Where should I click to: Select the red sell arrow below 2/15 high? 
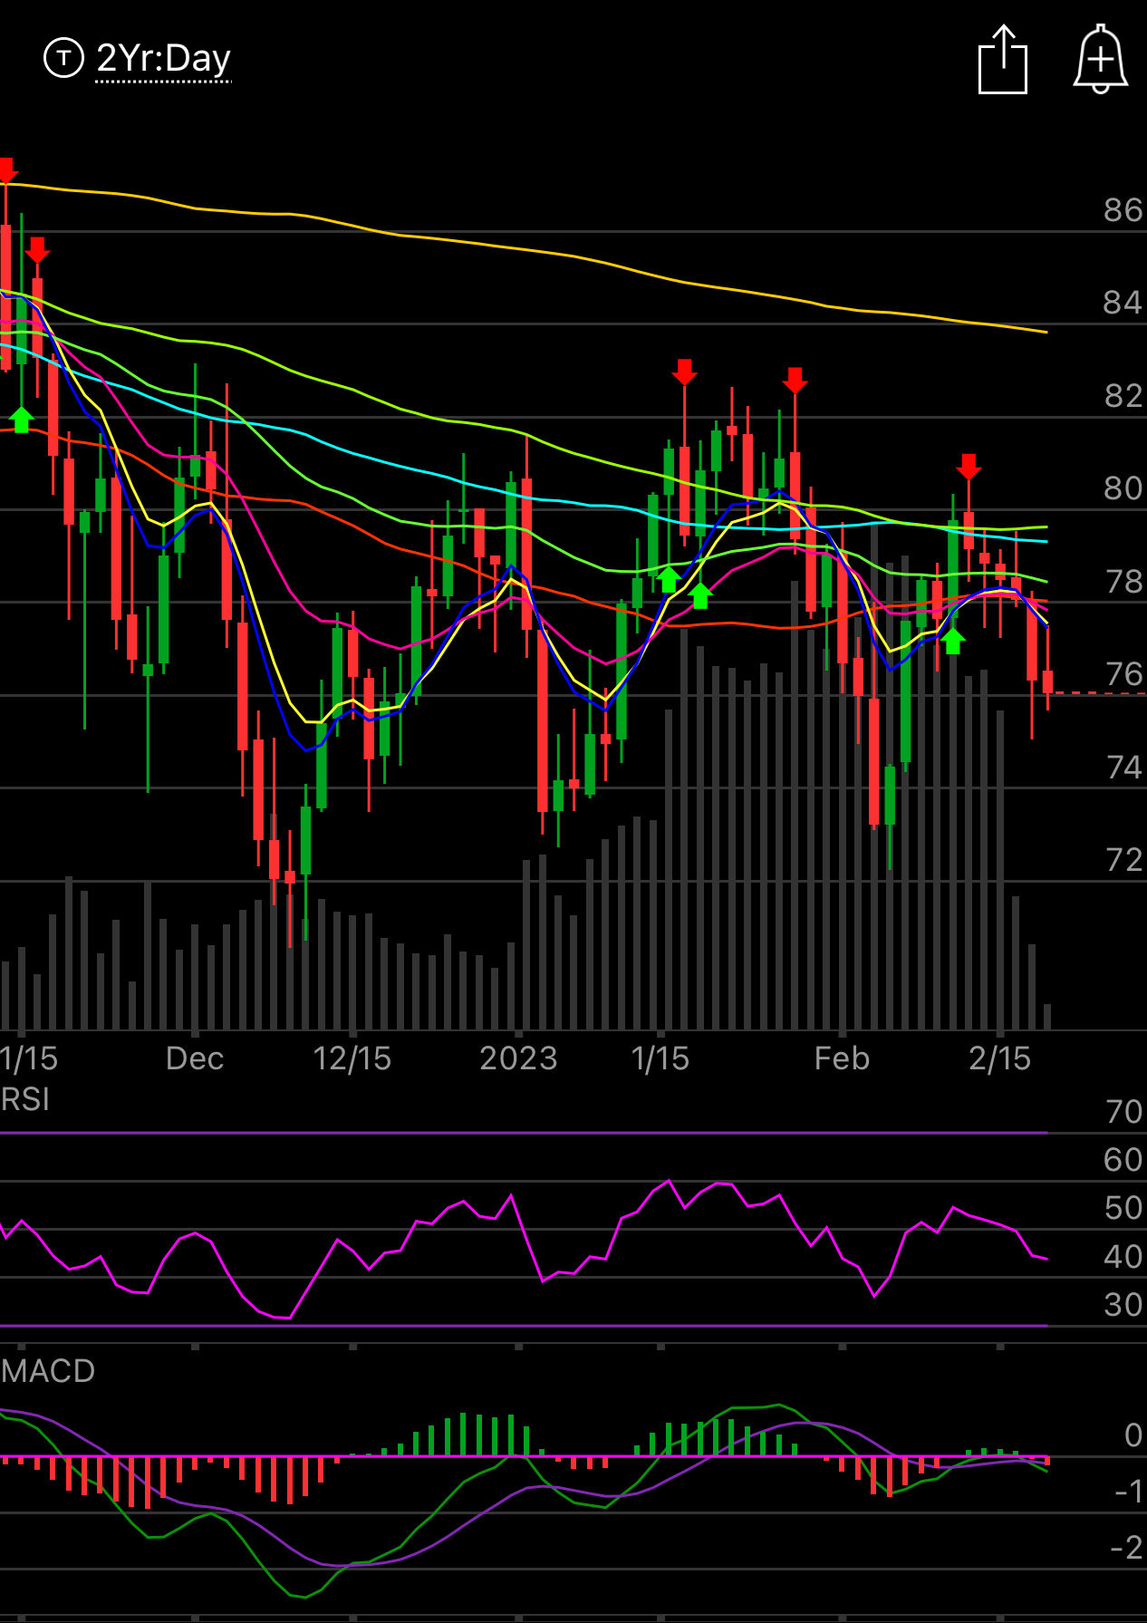pyautogui.click(x=969, y=468)
